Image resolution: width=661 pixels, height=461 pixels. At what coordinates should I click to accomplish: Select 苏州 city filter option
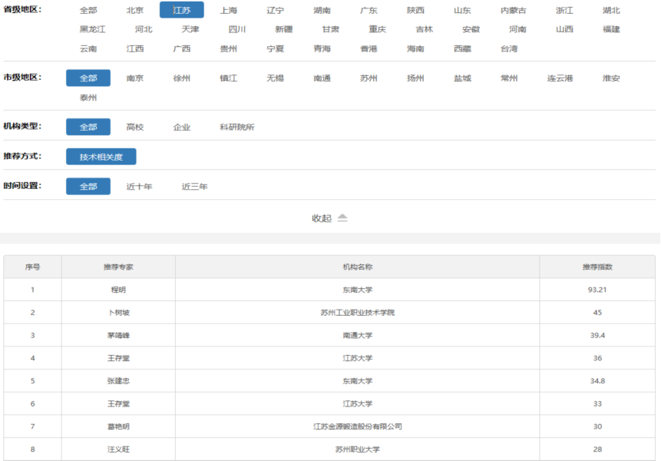click(369, 78)
